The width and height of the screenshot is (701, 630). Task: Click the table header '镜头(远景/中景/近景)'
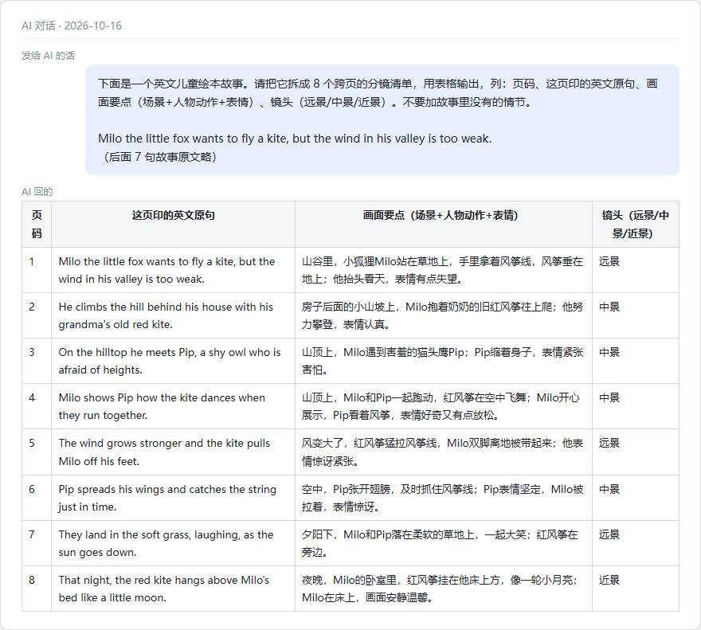tap(636, 224)
